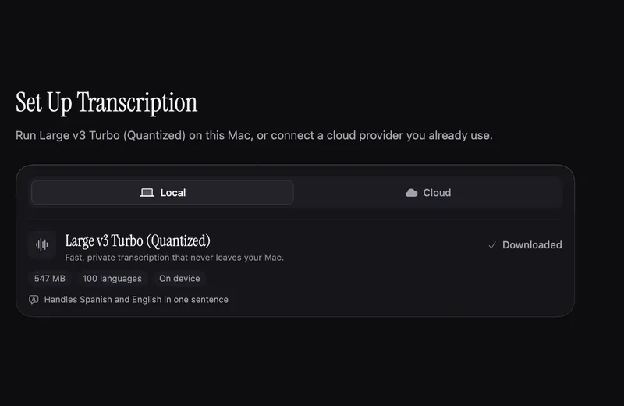Click the 100 languages chip
The image size is (624, 406).
[112, 279]
